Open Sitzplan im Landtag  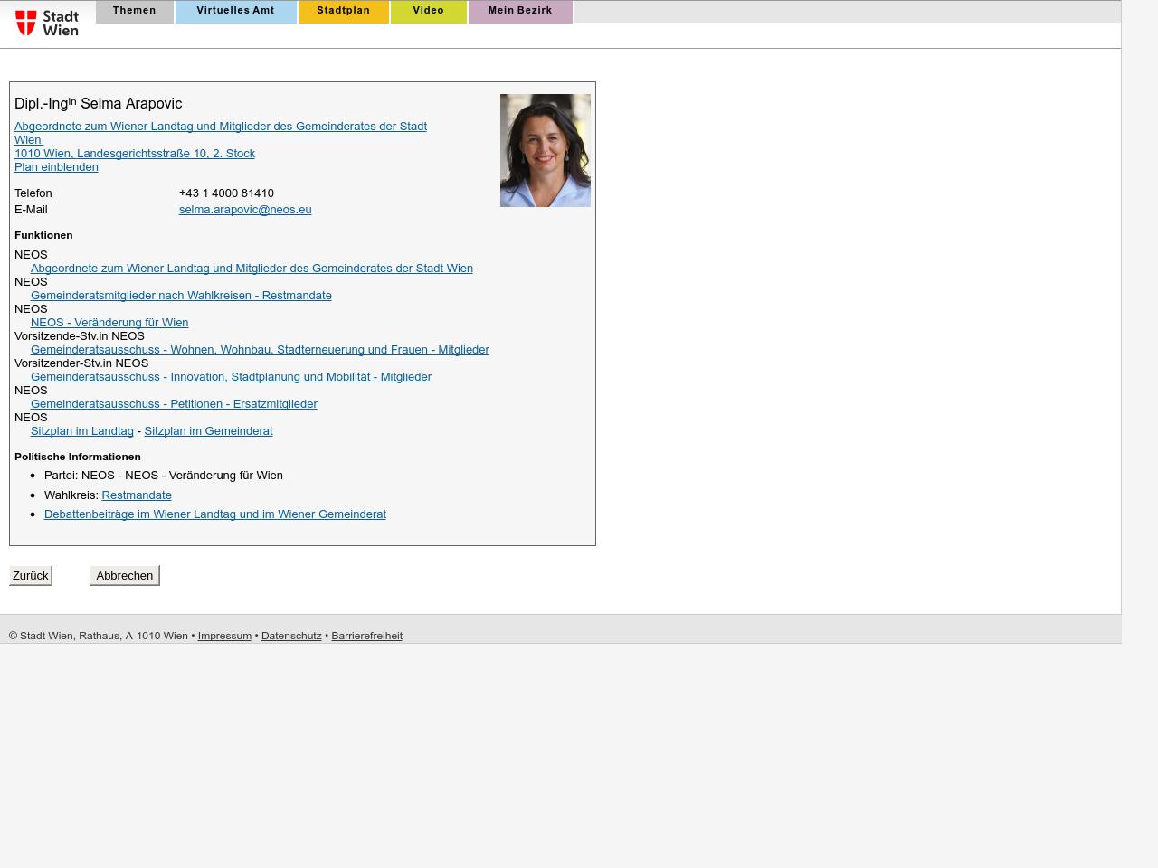(x=82, y=431)
